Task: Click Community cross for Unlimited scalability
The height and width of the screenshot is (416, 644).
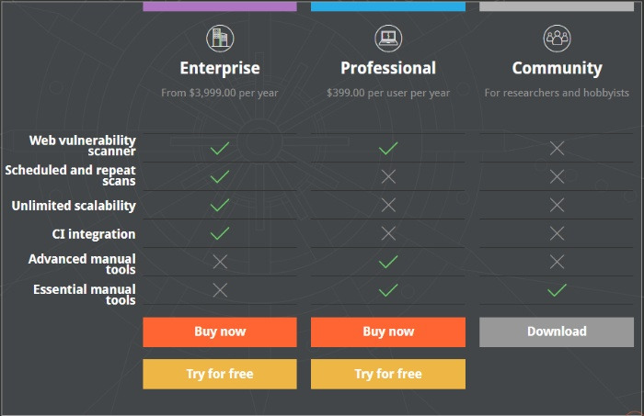Action: 557,205
